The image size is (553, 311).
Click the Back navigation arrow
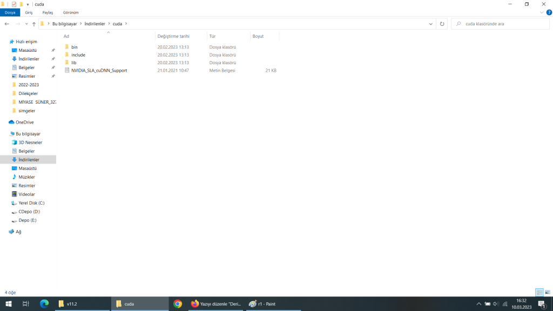click(7, 24)
